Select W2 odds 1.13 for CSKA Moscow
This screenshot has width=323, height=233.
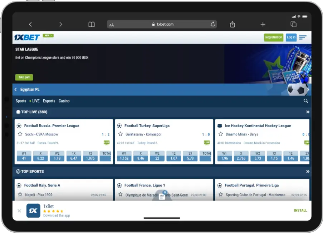57,156
